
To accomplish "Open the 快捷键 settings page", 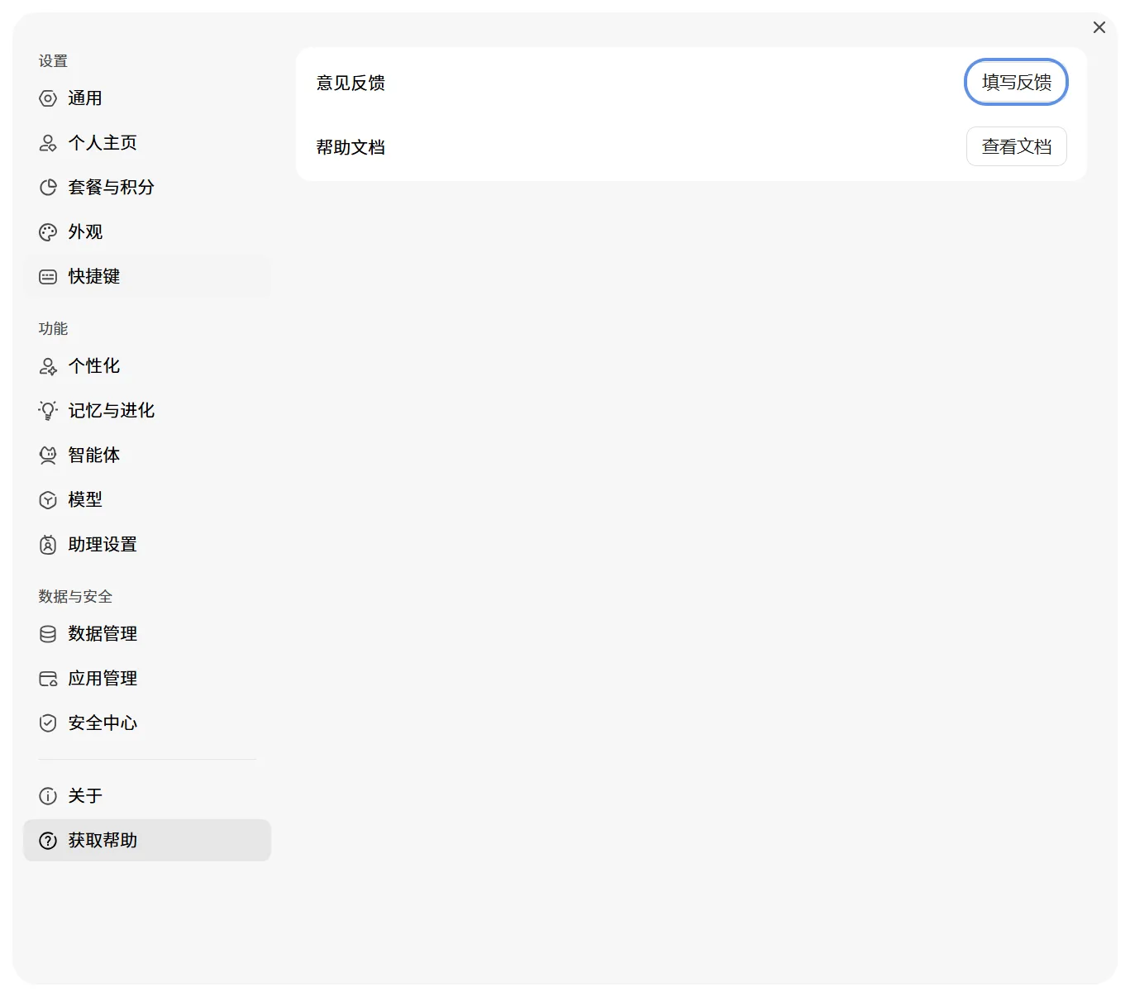I will point(147,277).
